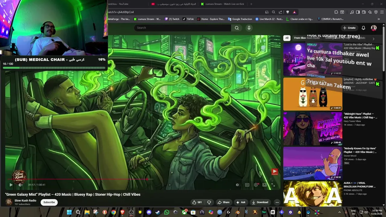
Task: Open WhatsApp from the taskbar
Action: point(167,212)
